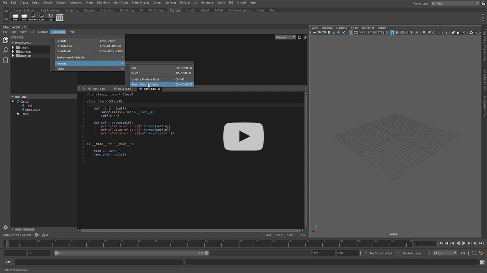
Task: Select Revert Module State menu entry
Action: coord(145,85)
